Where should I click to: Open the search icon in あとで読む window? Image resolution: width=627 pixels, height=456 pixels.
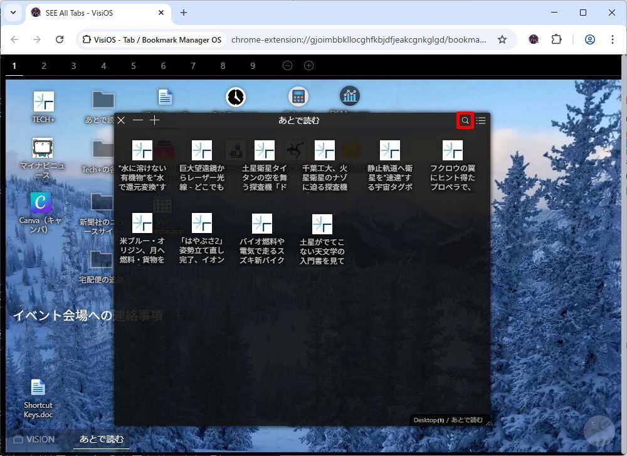pos(465,120)
